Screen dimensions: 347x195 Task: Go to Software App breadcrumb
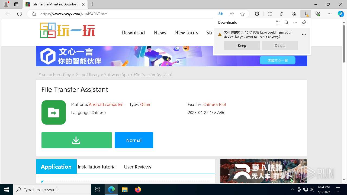point(117,75)
